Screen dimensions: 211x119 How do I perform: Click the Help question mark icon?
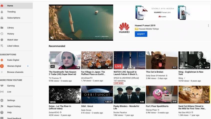[2, 113]
